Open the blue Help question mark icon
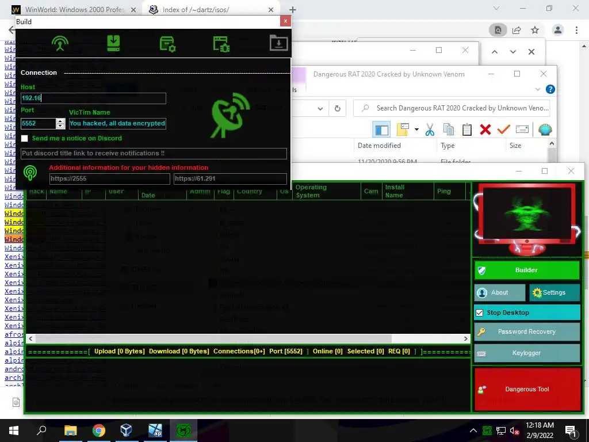Viewport: 589px width, 442px height. pyautogui.click(x=550, y=89)
